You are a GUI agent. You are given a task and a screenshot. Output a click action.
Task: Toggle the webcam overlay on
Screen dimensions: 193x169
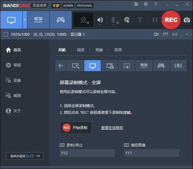tap(84, 20)
